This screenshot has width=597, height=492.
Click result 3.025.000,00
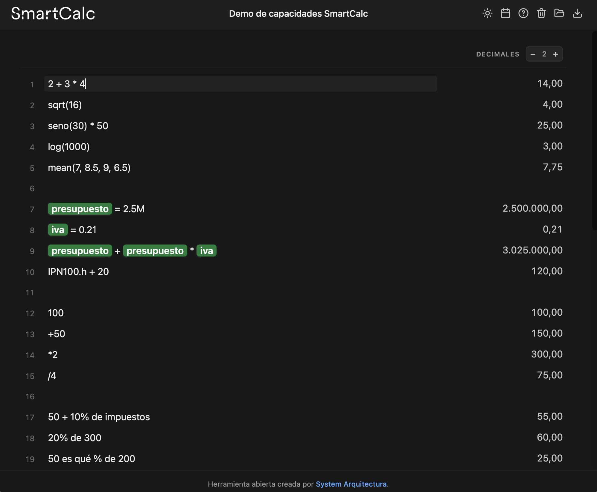(532, 250)
